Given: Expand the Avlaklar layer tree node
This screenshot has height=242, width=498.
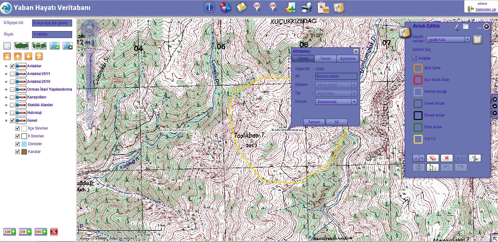Looking at the screenshot, I should (x=6, y=66).
